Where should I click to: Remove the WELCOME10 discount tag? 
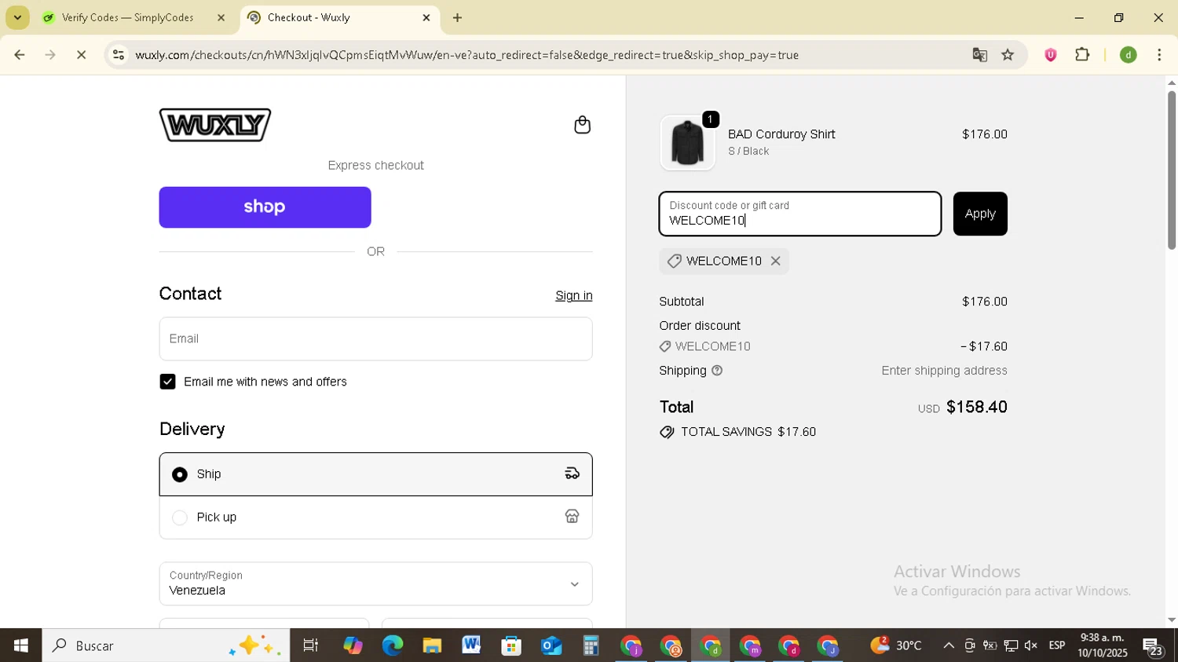[x=775, y=261]
